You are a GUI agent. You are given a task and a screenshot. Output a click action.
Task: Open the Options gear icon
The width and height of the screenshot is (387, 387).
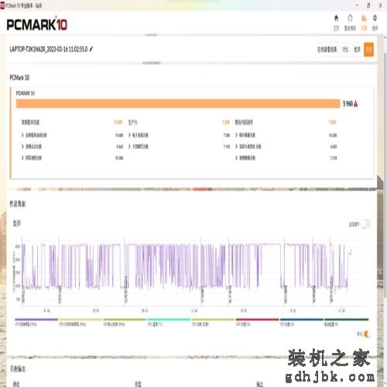point(375,18)
